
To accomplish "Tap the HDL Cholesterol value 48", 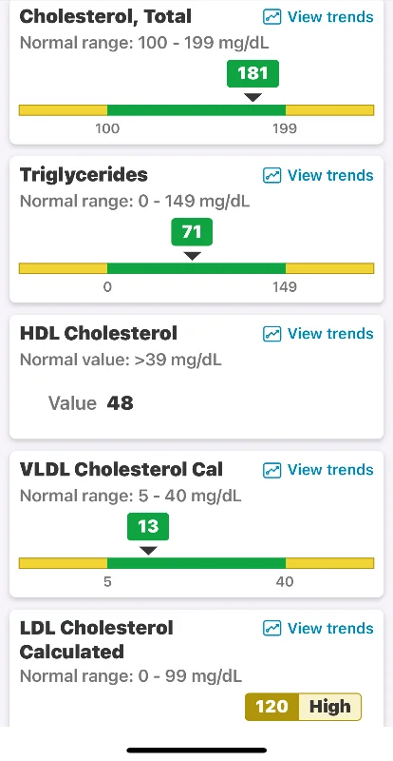I will pyautogui.click(x=121, y=403).
